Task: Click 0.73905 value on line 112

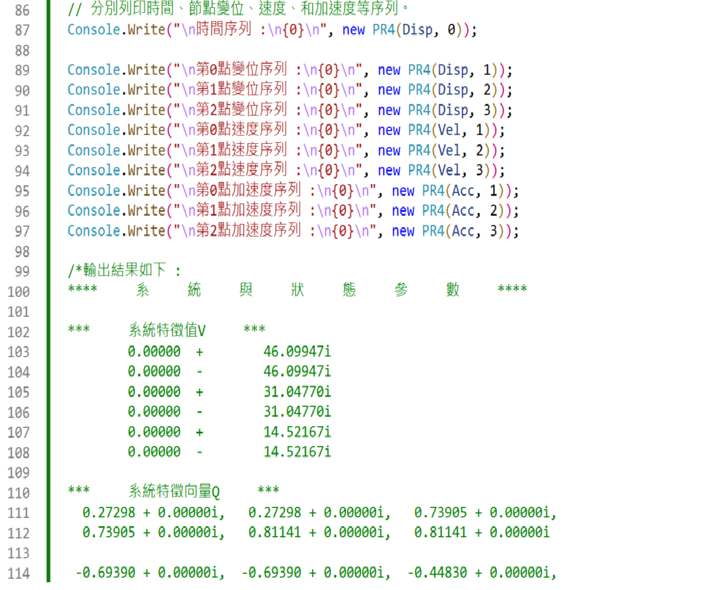Action: 109,533
